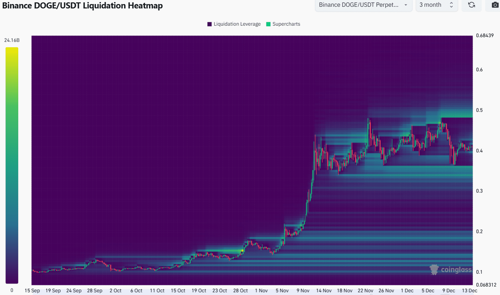Toggle the Liquidation Leverage legend item

tap(234, 24)
